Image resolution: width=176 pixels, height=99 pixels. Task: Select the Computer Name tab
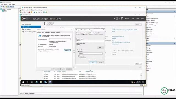click(41, 32)
